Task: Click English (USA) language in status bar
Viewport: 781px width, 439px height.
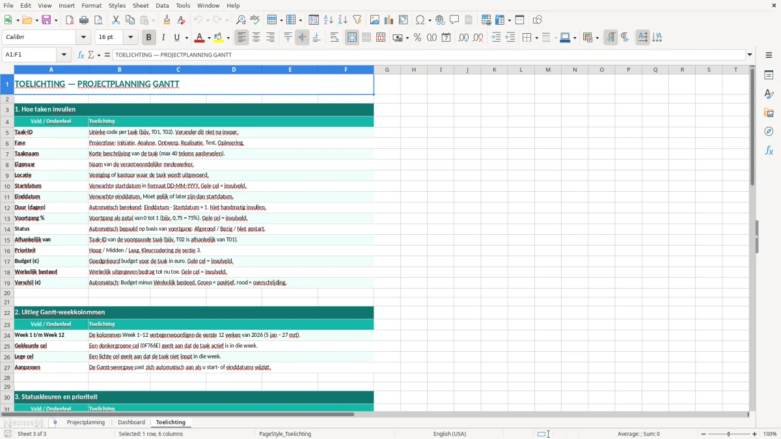Action: 450,434
